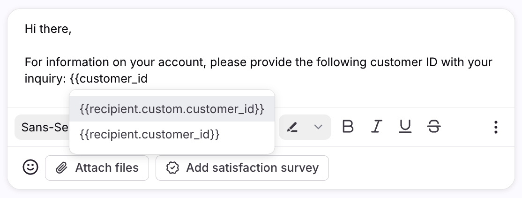
Task: Place cursor after {{customer_id text
Action: (148, 79)
